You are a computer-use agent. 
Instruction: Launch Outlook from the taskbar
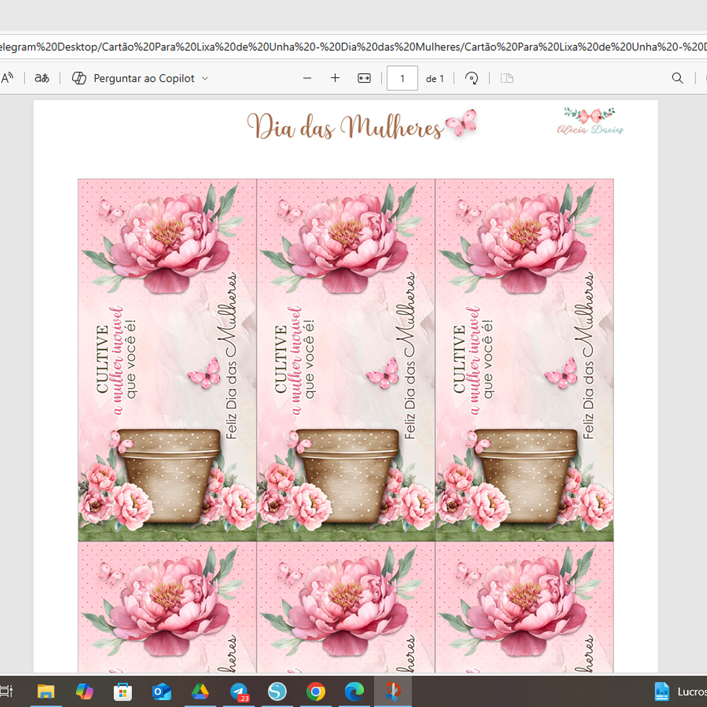click(x=162, y=691)
